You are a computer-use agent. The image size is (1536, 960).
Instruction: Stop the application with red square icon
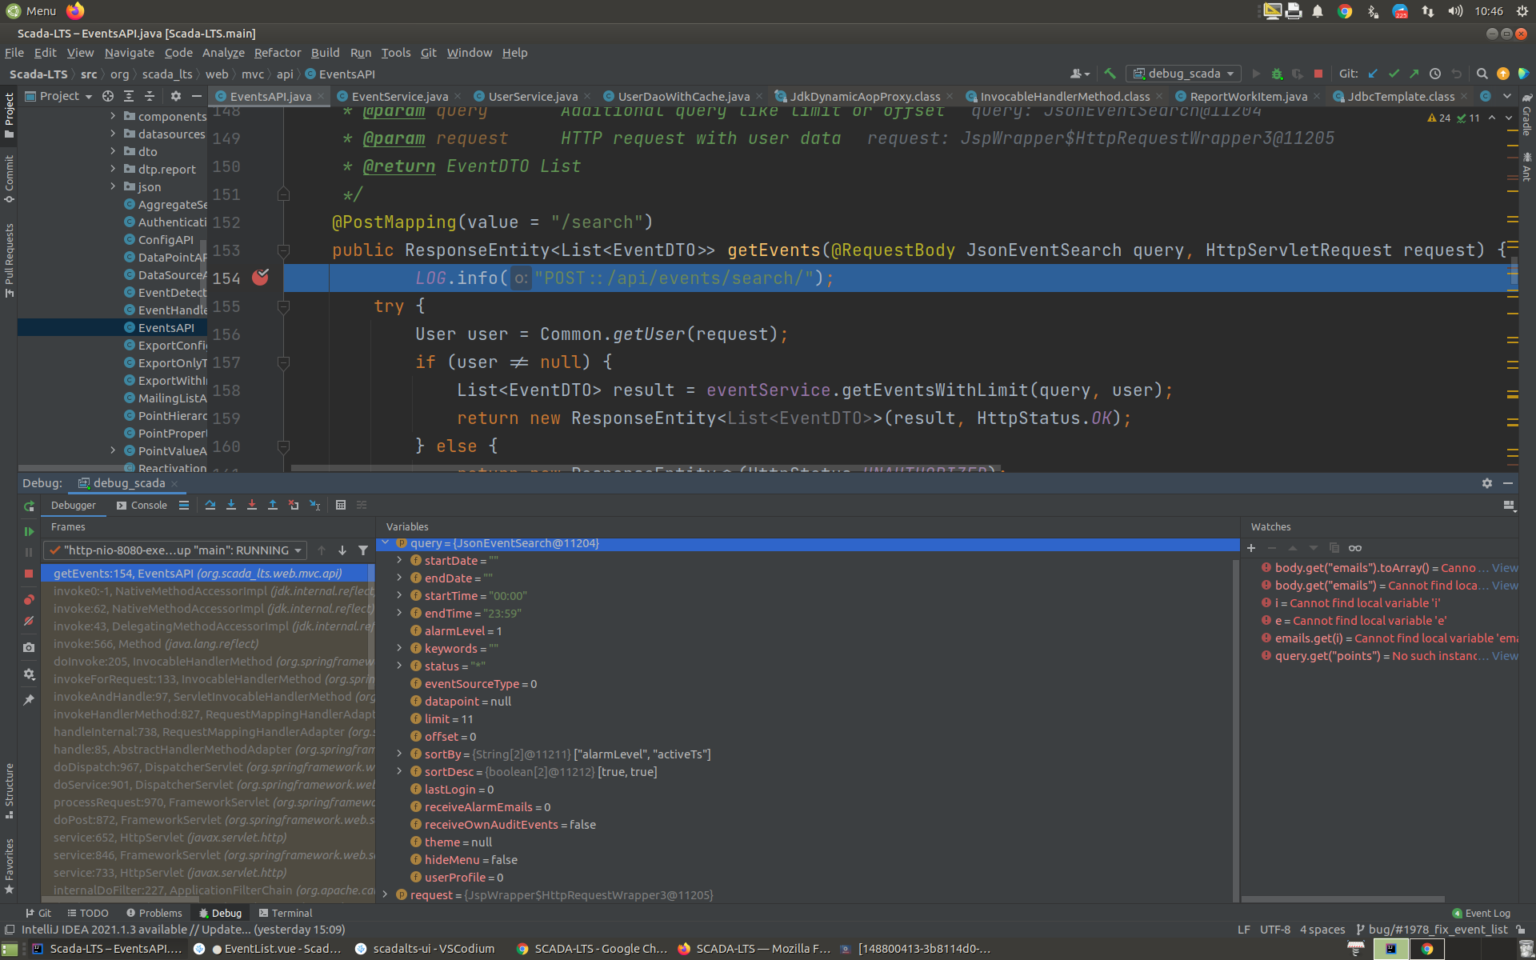point(1318,74)
